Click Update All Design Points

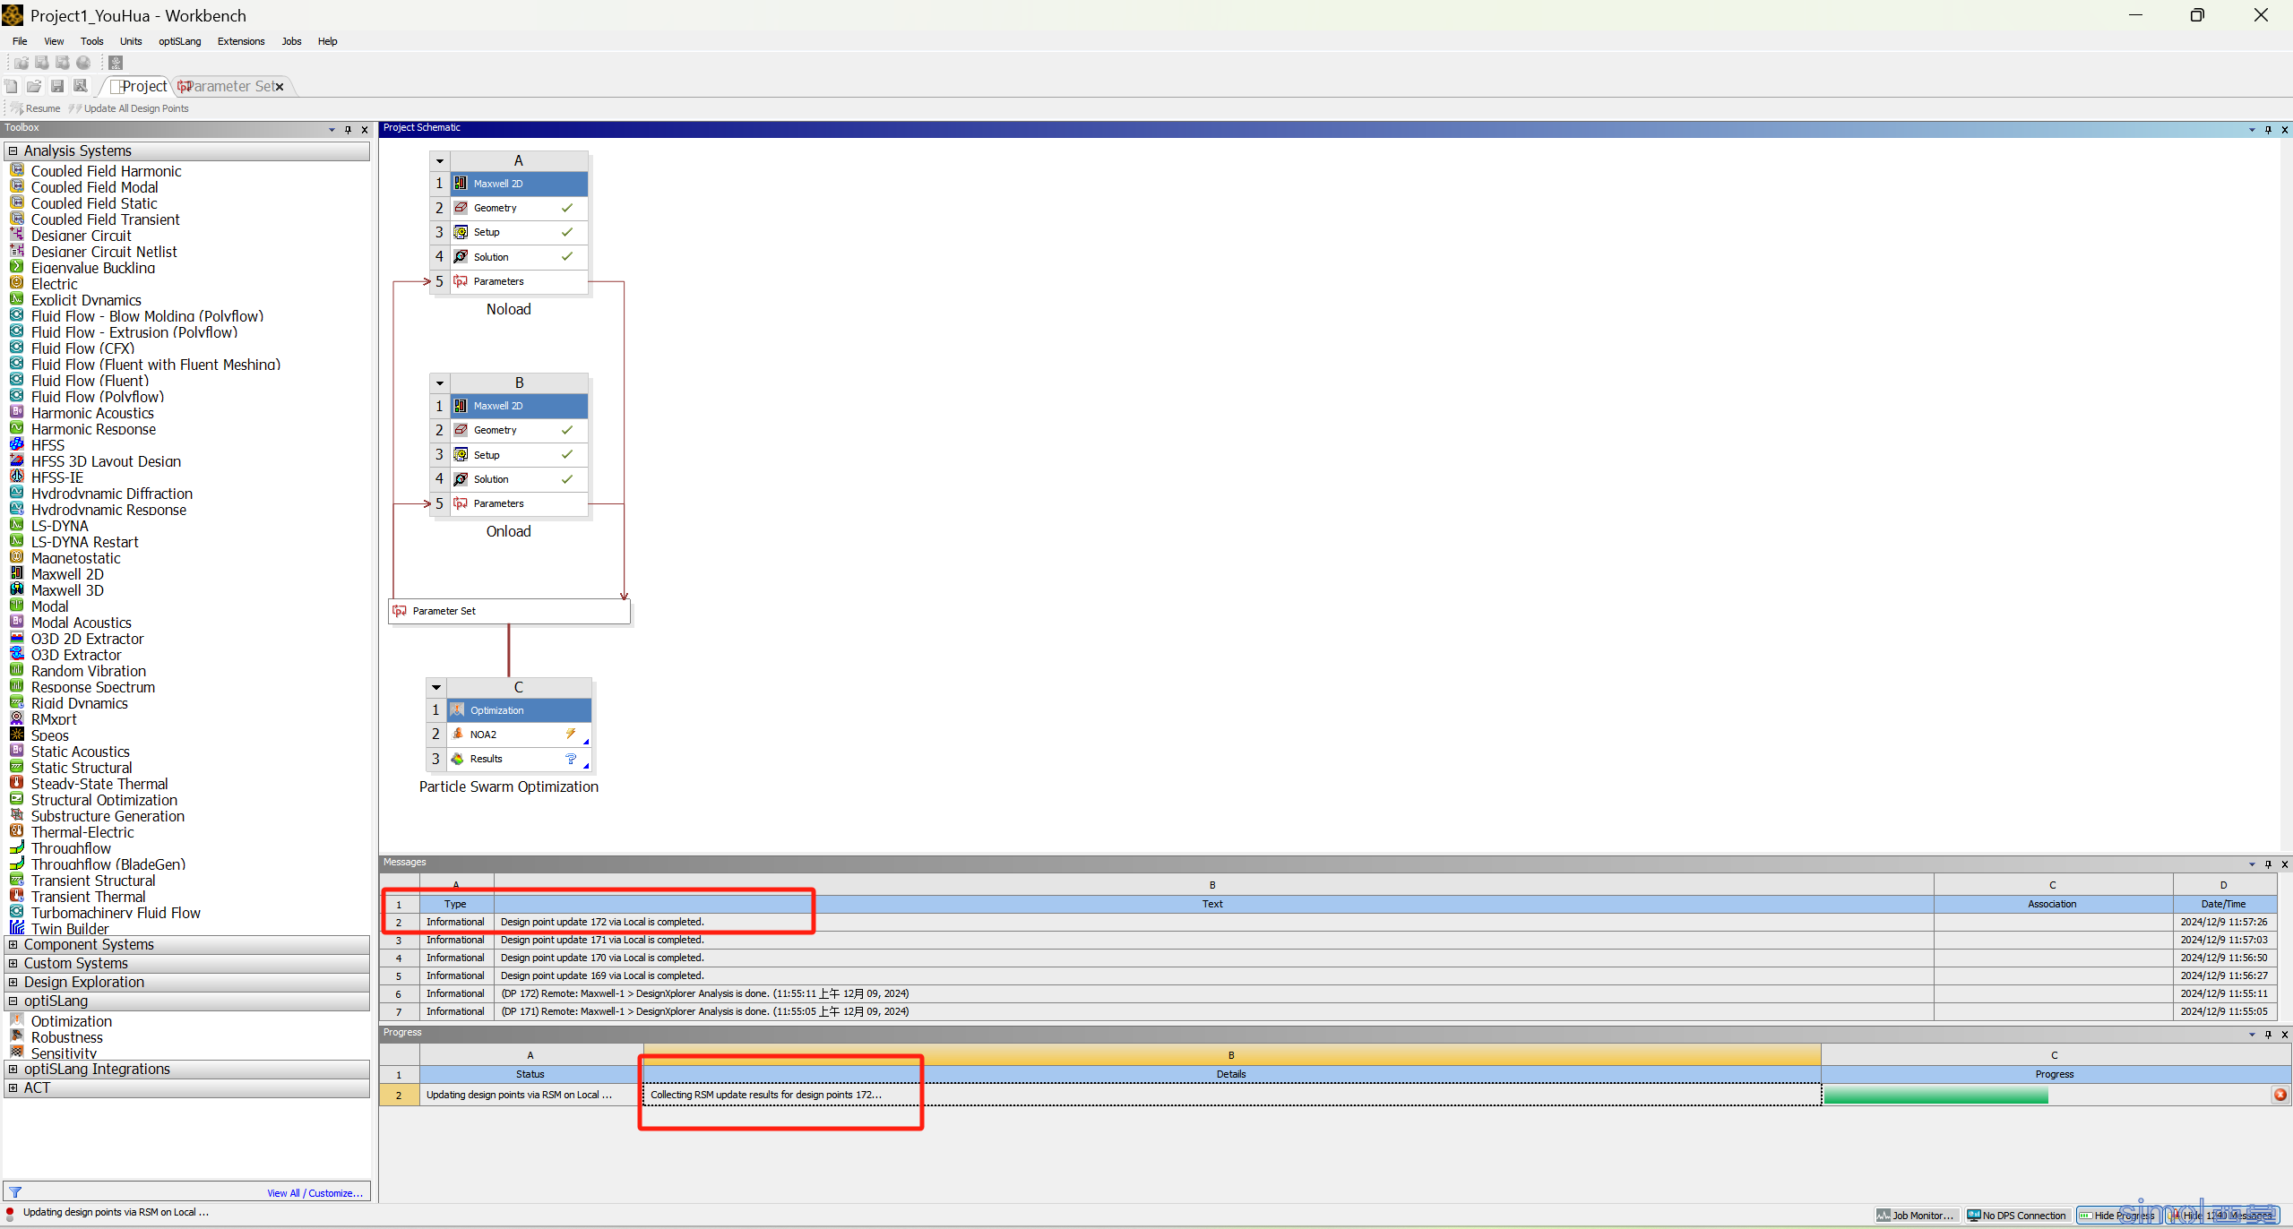coord(130,108)
